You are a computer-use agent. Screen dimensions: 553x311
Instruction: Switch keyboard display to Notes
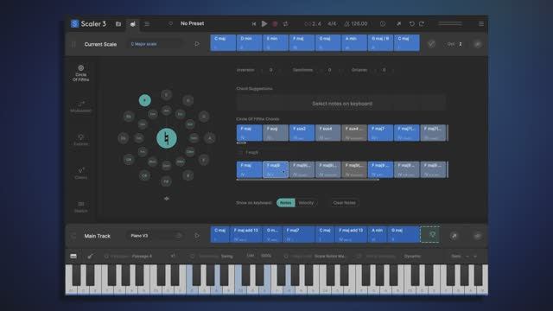286,203
